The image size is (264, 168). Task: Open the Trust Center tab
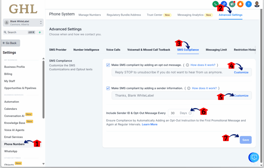coord(155,15)
